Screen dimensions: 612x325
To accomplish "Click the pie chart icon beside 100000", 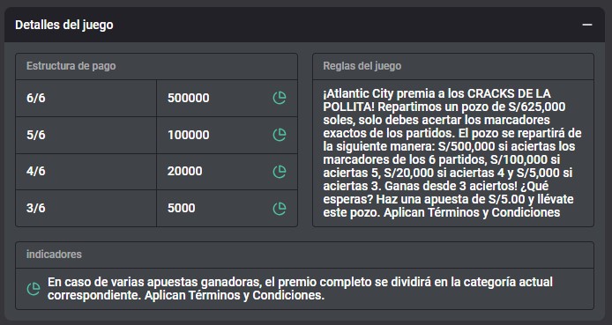I will (280, 135).
